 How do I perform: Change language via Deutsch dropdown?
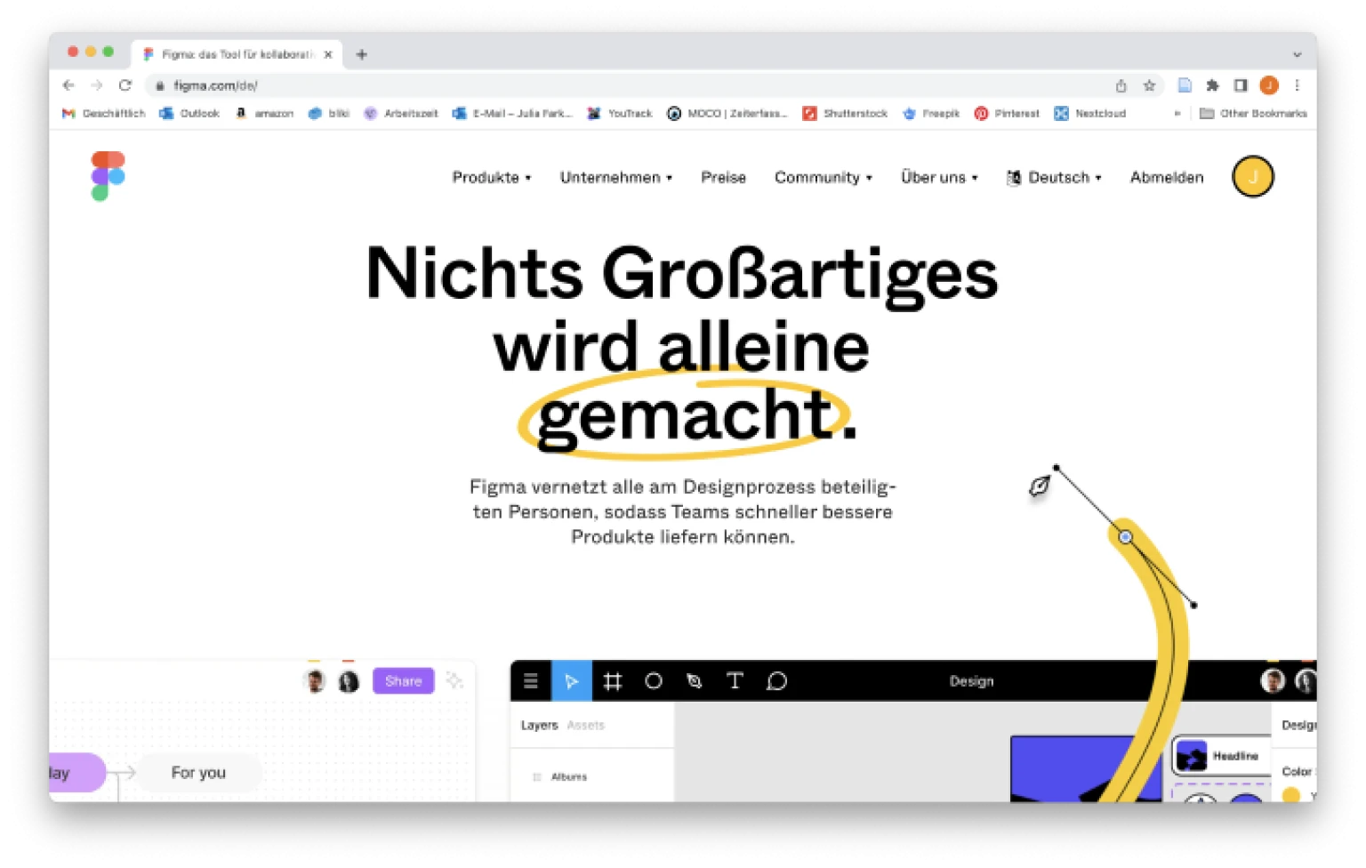pyautogui.click(x=1054, y=178)
